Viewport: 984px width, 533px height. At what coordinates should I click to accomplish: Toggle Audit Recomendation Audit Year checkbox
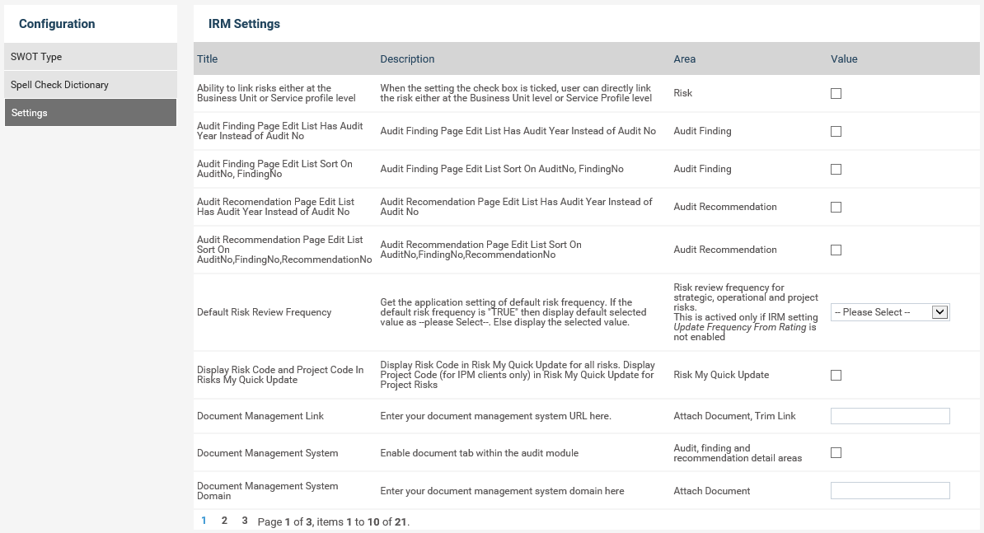coord(836,208)
